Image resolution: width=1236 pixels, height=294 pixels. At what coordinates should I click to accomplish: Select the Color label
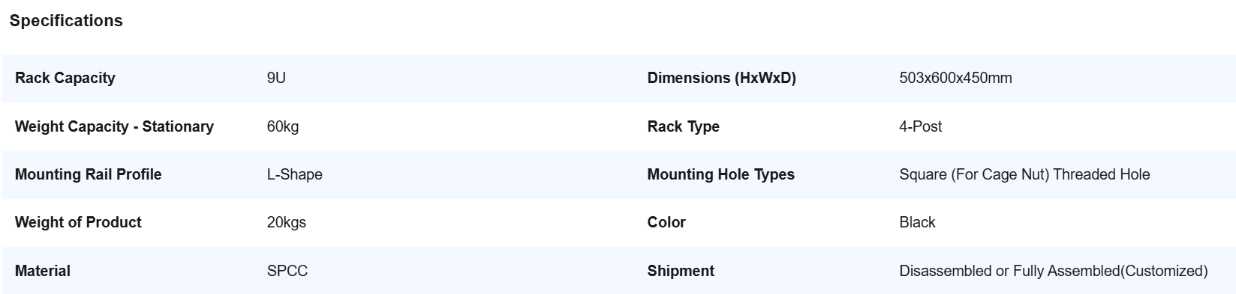(666, 222)
